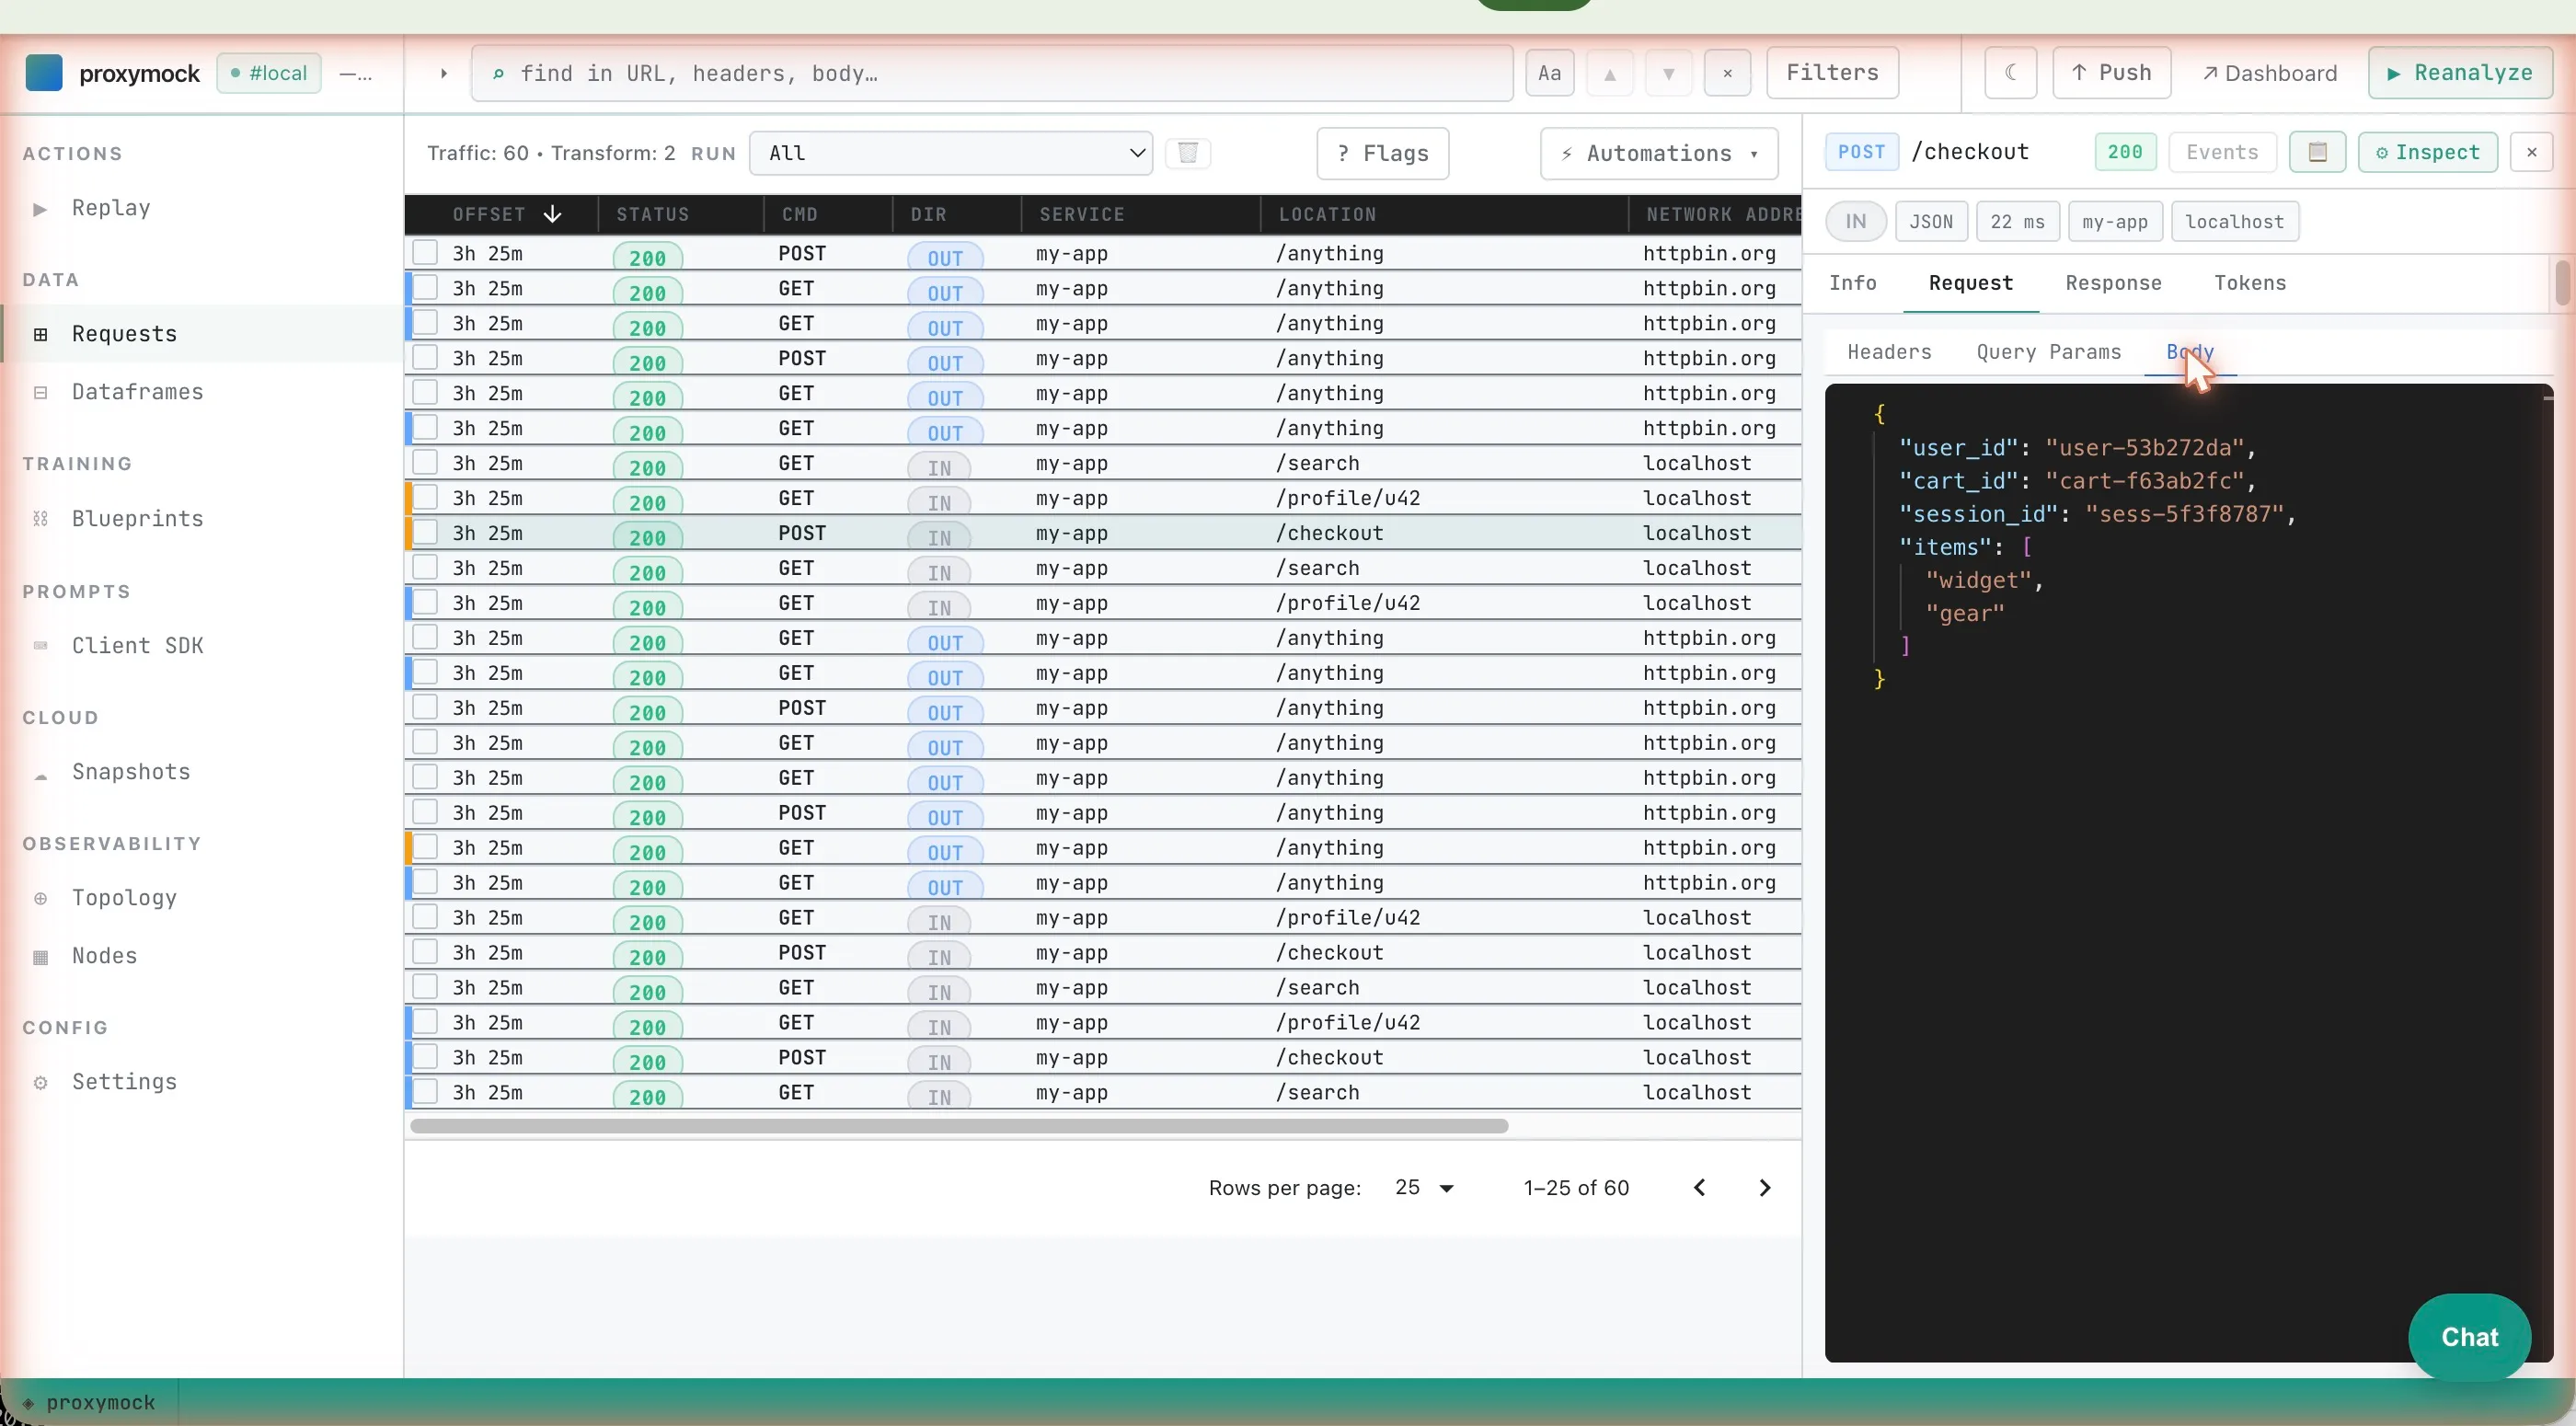
Task: Open the Dashboard link
Action: pyautogui.click(x=2269, y=73)
